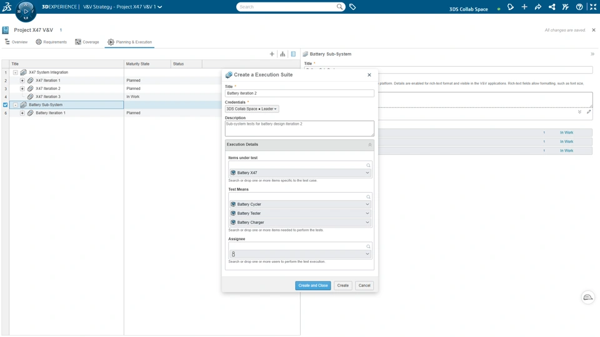Collapse Battery Sub-System tree node
This screenshot has height=337, width=600.
click(15, 105)
